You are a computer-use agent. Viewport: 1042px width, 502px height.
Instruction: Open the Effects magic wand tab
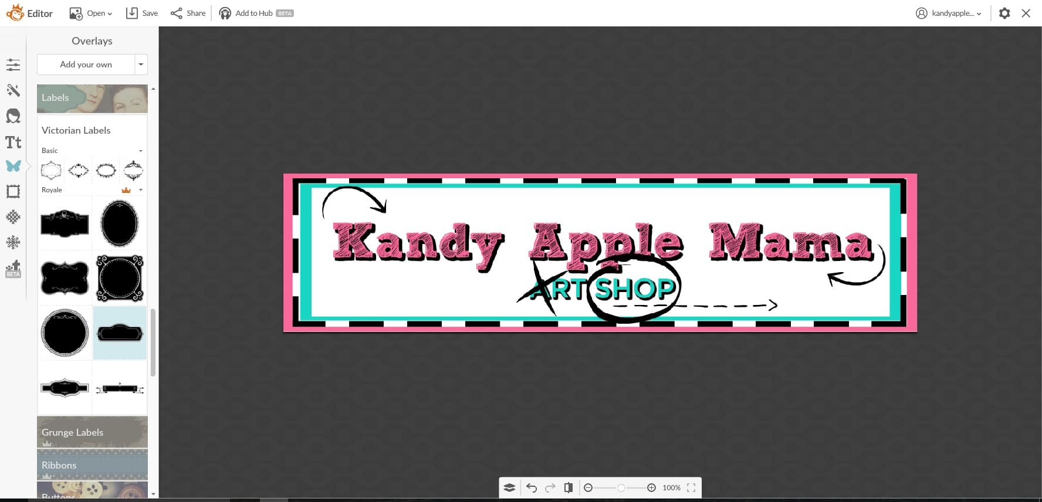[13, 90]
